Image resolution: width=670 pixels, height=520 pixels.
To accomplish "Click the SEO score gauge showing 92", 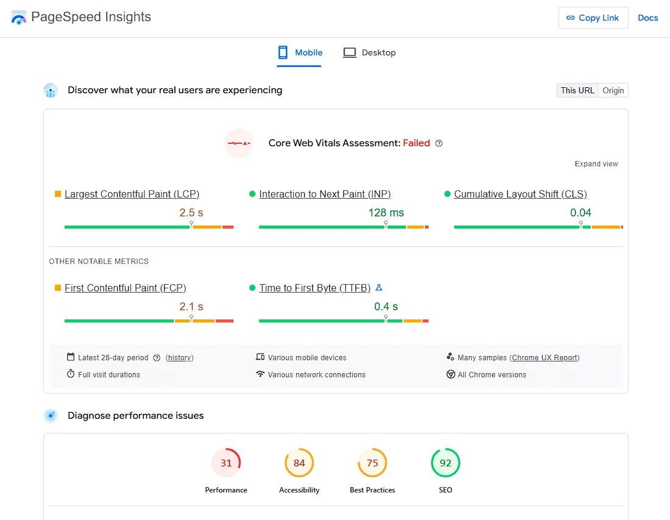I will [445, 462].
